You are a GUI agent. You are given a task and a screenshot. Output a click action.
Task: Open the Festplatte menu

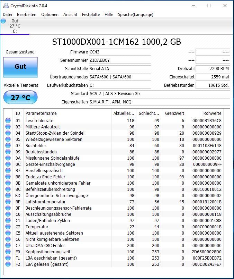coord(91,15)
